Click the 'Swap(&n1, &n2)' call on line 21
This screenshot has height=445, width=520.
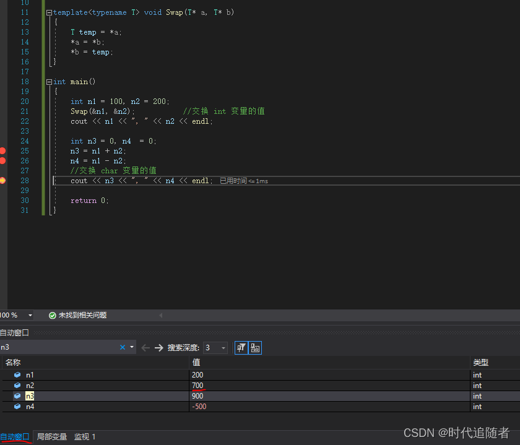[103, 111]
